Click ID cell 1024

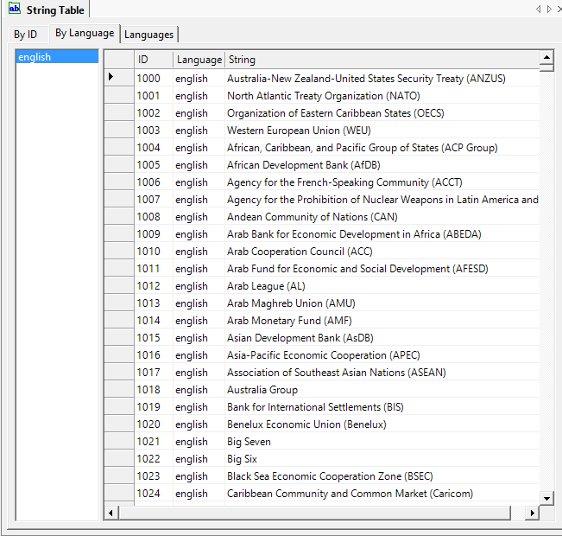[x=154, y=493]
